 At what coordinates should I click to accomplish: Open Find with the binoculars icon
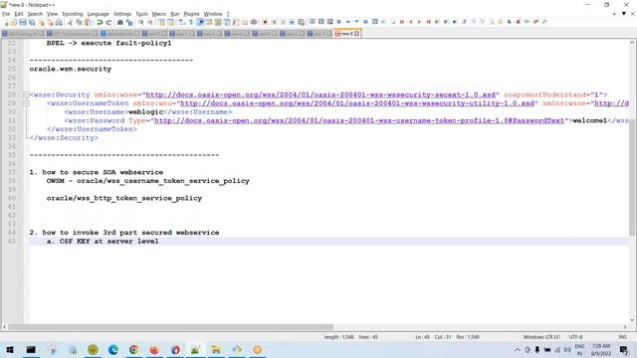[x=120, y=22]
